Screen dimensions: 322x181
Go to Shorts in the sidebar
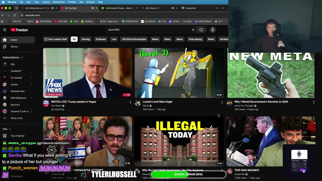pyautogui.click(x=18, y=47)
